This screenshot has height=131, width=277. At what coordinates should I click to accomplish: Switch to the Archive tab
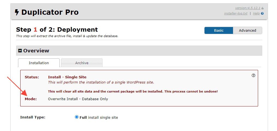point(82,63)
